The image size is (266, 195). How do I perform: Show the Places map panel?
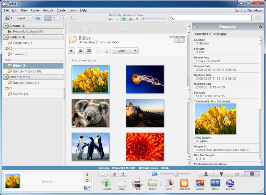pyautogui.click(x=221, y=174)
